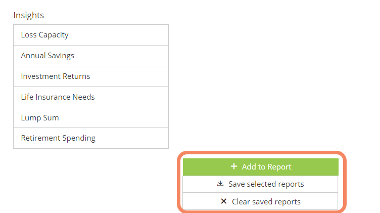Screen dimensions: 380x213
Task: Click the Life Insurance Needs text
Action: point(58,97)
